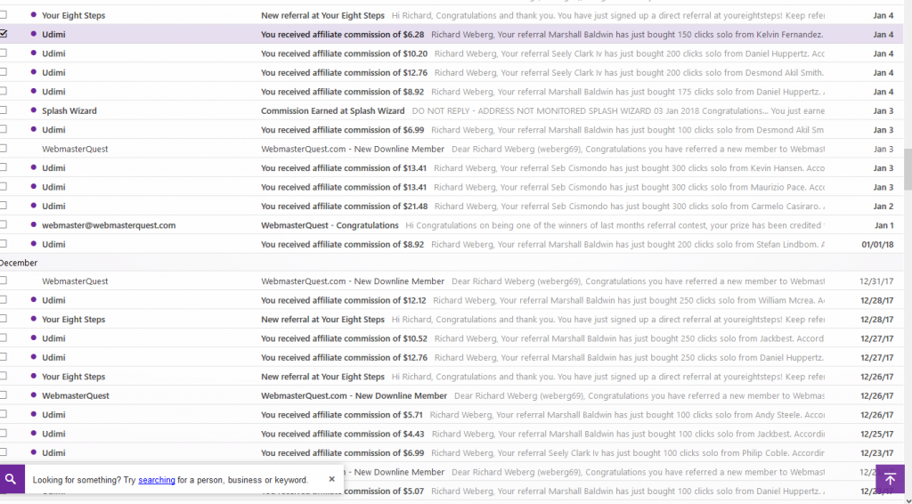Tick checkbox for WebmasterQuest 12/31/17 email
Screen dimensions: 912x504
(x=4, y=280)
